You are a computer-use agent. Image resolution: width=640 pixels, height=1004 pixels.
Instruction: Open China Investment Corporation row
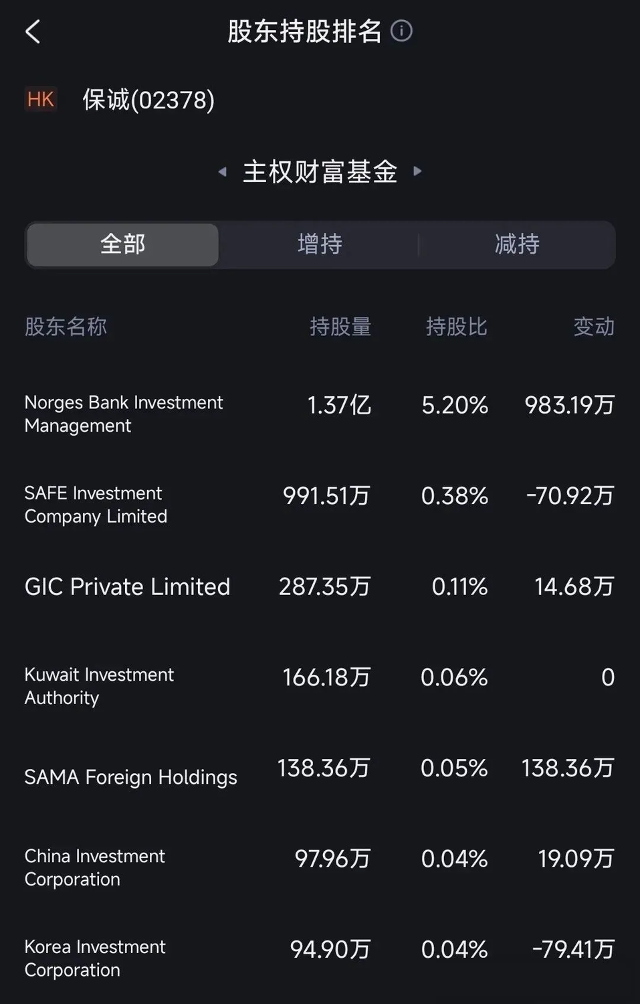(x=320, y=867)
